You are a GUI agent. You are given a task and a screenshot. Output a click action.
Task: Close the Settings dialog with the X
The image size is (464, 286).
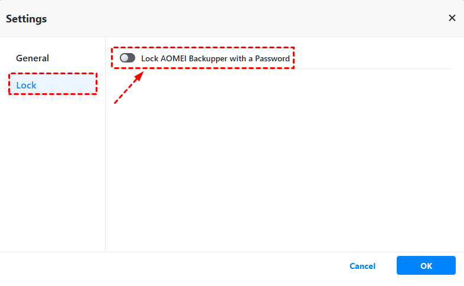pos(452,18)
